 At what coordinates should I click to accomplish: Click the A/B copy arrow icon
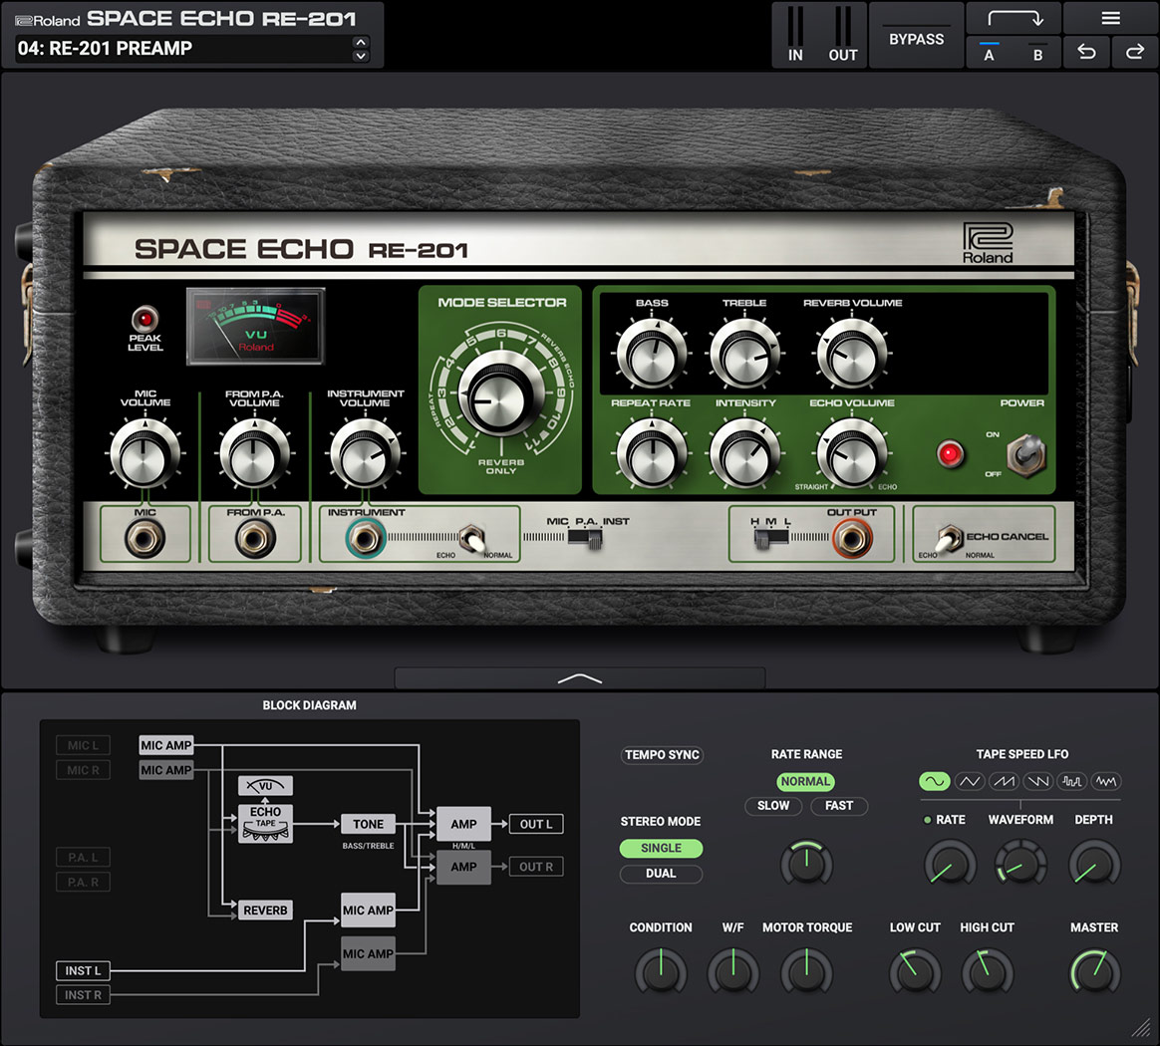click(x=1013, y=17)
